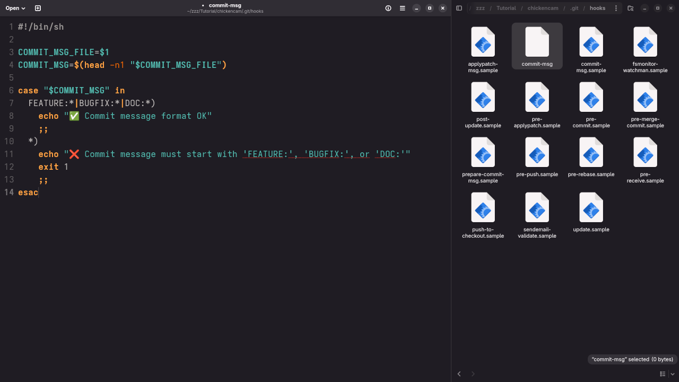Select the fsmonitor-watchman.sample file icon

tap(645, 42)
